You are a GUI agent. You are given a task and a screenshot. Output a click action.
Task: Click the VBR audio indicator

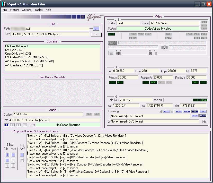pyautogui.click(x=97, y=114)
